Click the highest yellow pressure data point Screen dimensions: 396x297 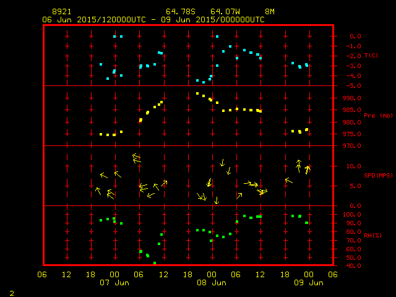point(197,93)
